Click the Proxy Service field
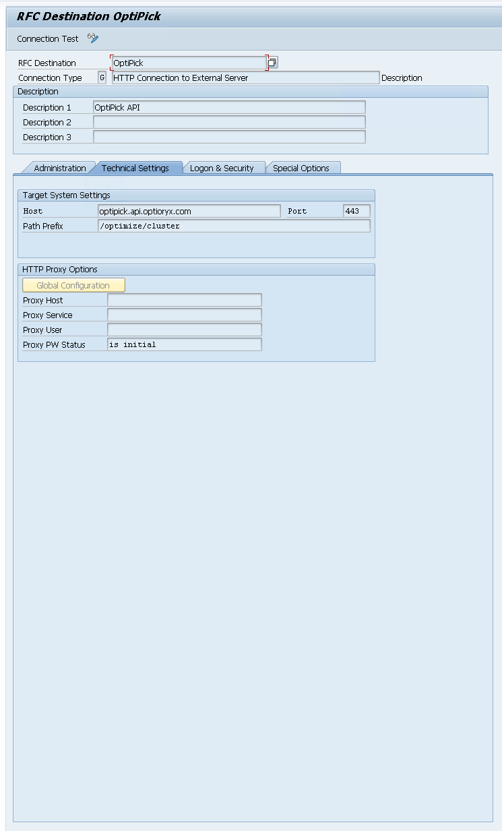Image resolution: width=502 pixels, height=831 pixels. point(185,315)
